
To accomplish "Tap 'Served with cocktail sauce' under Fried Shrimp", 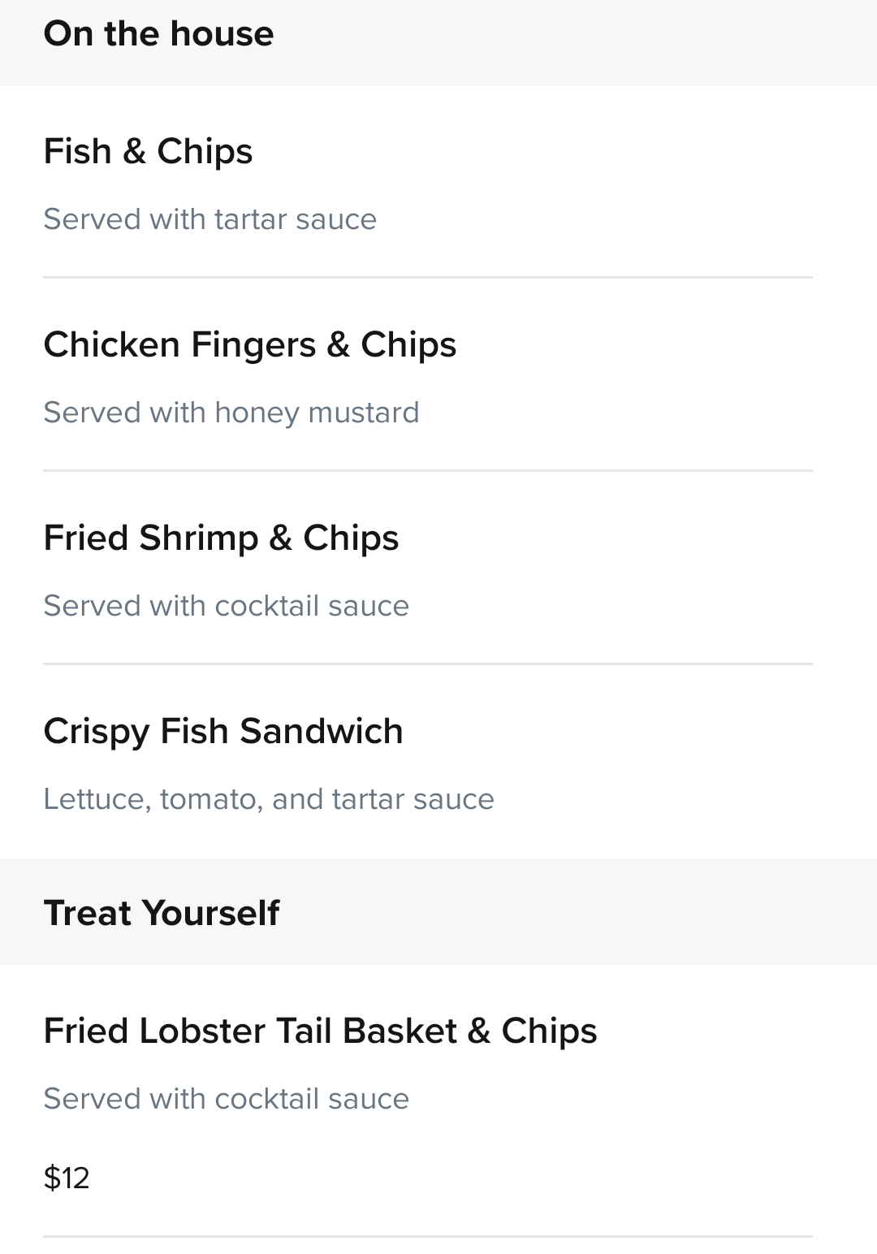I will (x=226, y=606).
